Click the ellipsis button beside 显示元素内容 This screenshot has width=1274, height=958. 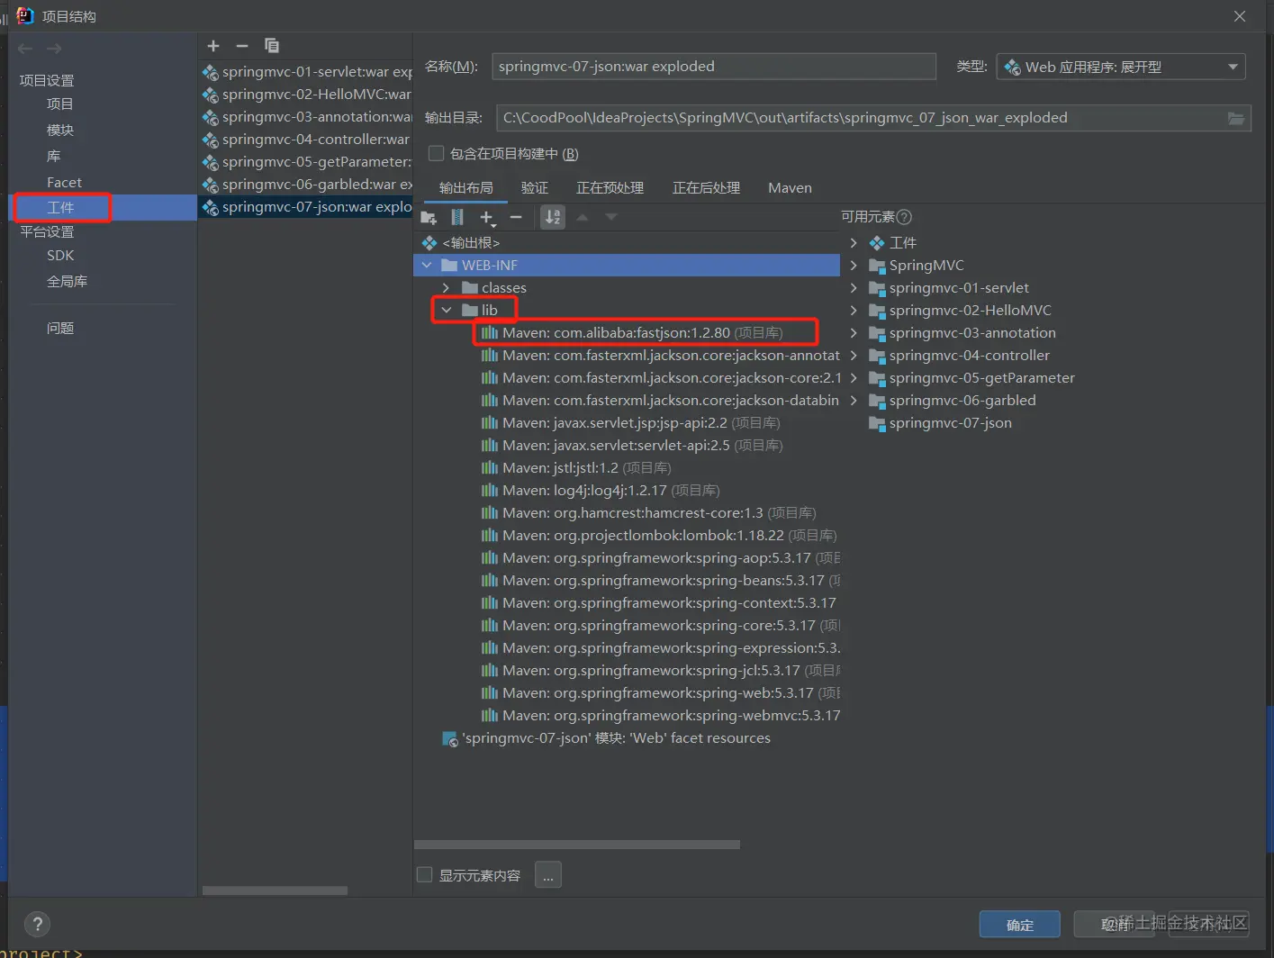(x=548, y=875)
